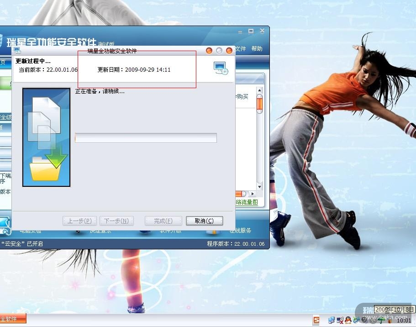Click the “云安全”已开启 status text
The height and width of the screenshot is (327, 416).
pyautogui.click(x=22, y=244)
